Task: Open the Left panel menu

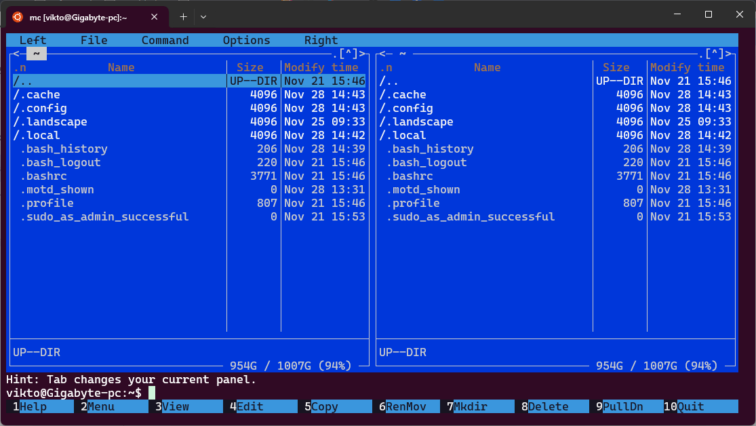Action: [33, 41]
